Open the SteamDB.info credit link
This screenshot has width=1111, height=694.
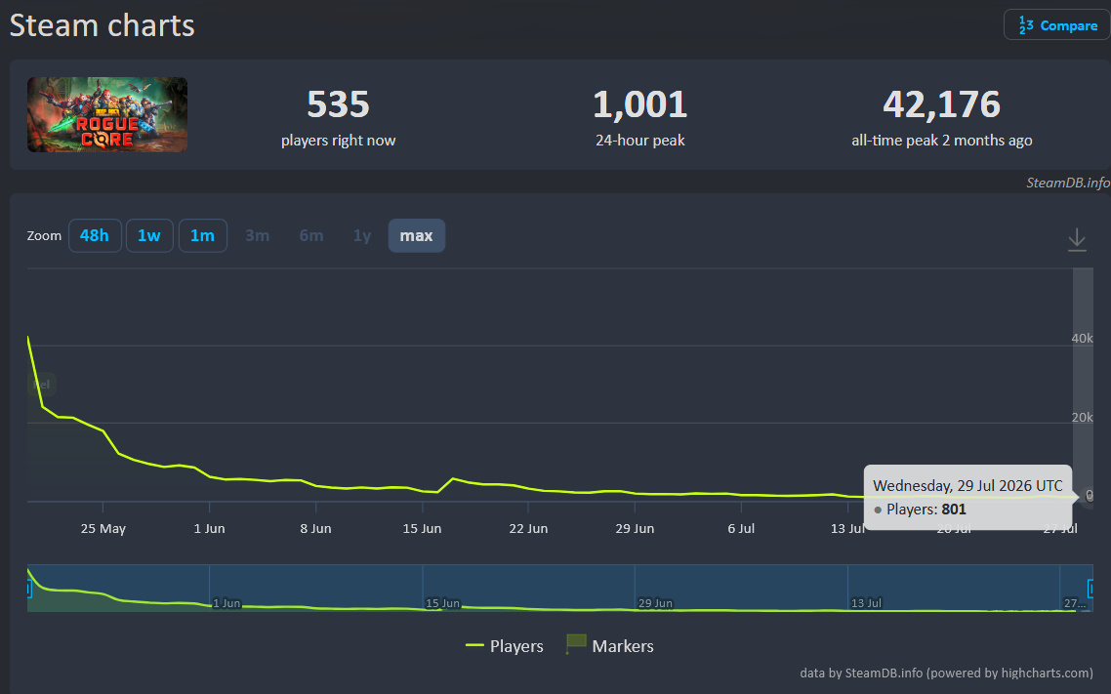[1068, 183]
